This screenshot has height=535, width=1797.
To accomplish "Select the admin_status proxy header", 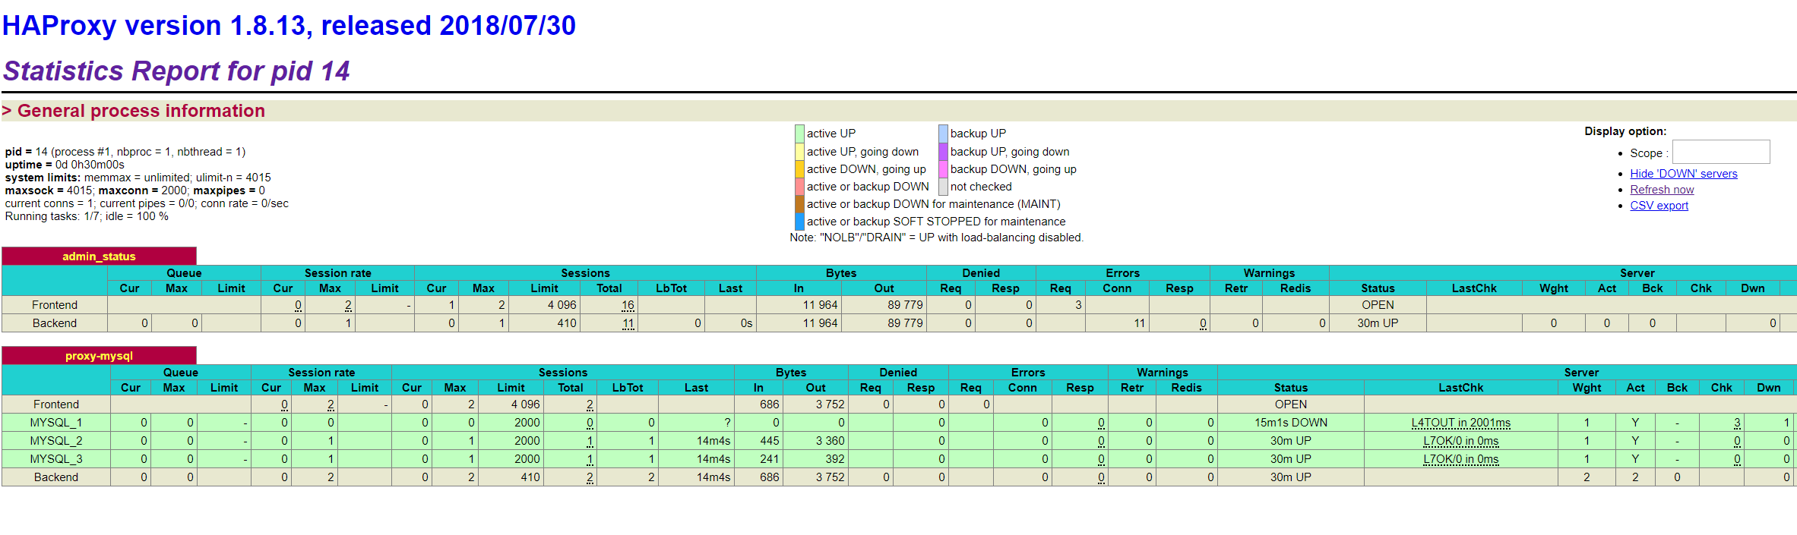I will coord(99,256).
